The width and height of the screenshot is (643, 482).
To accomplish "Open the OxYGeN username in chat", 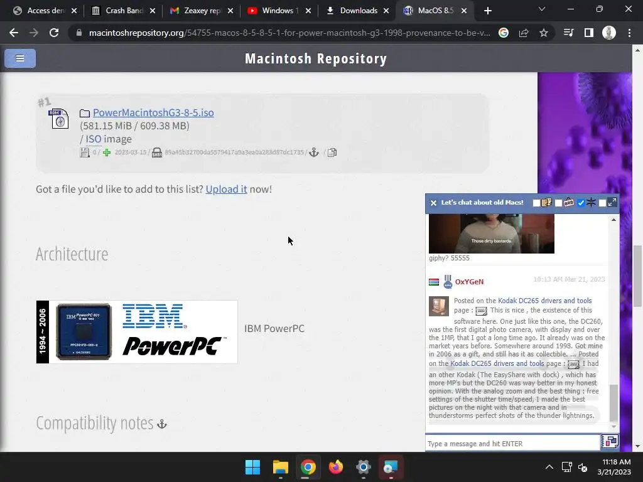I will point(469,282).
